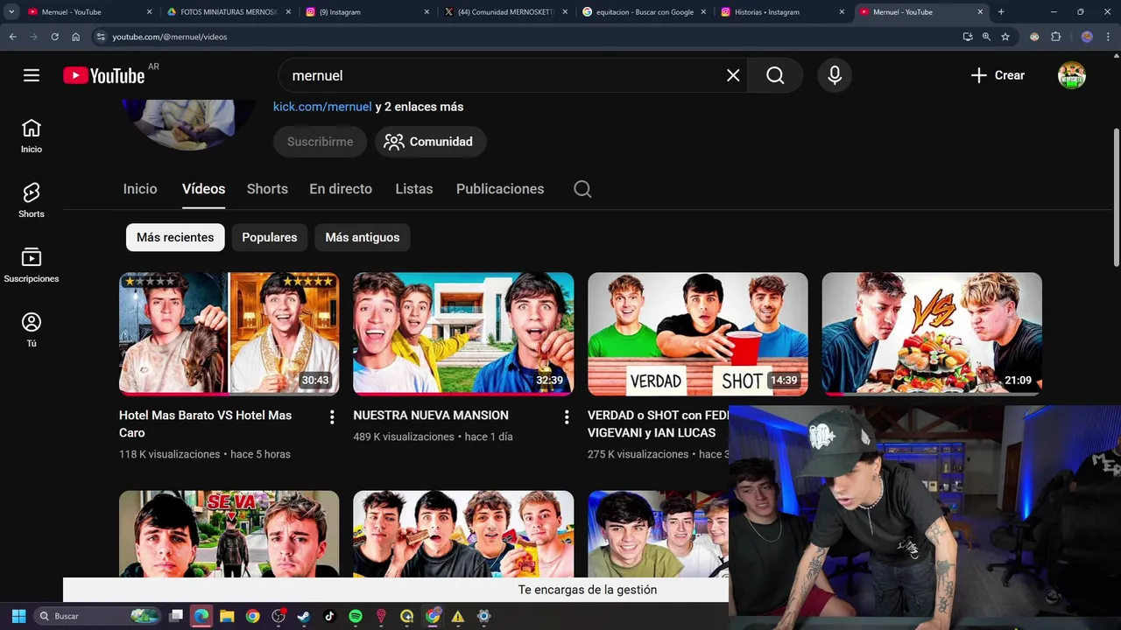Click the 'NUESTRA NUEVA MANSION' title text
The width and height of the screenshot is (1121, 630).
(x=431, y=415)
